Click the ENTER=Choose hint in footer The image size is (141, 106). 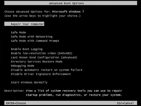[16, 103]
